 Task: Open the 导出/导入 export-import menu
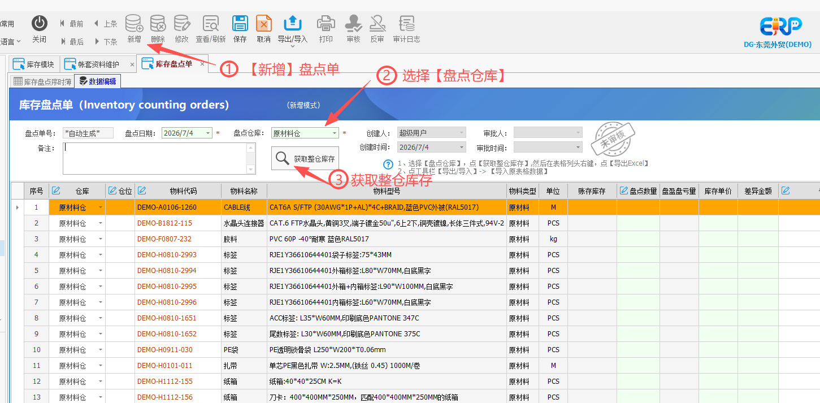[292, 29]
